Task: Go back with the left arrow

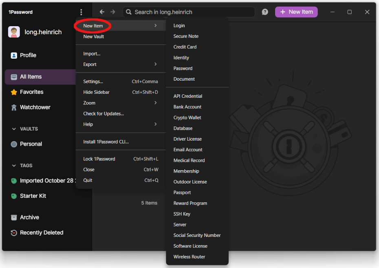Action: click(102, 12)
